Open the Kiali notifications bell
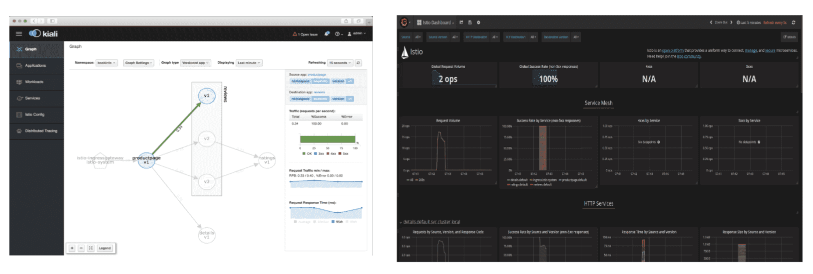Viewport: 813px width, 274px height. click(327, 34)
